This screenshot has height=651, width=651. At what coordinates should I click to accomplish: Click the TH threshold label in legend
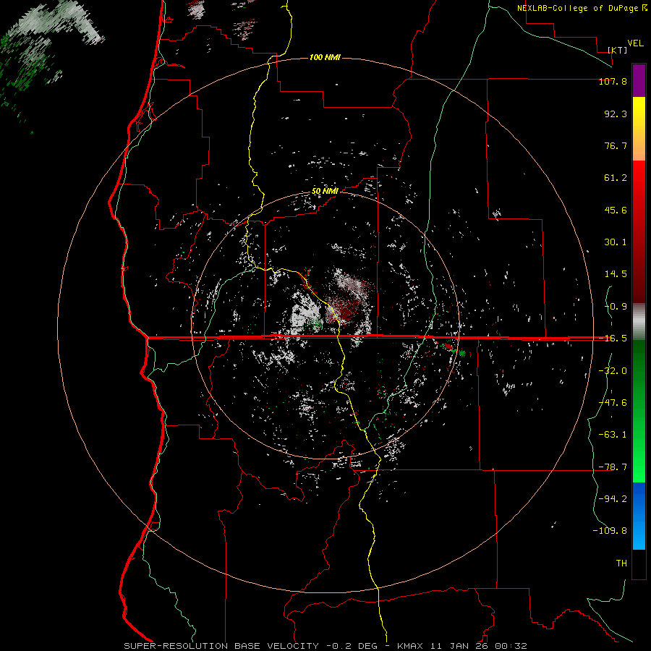click(x=621, y=563)
